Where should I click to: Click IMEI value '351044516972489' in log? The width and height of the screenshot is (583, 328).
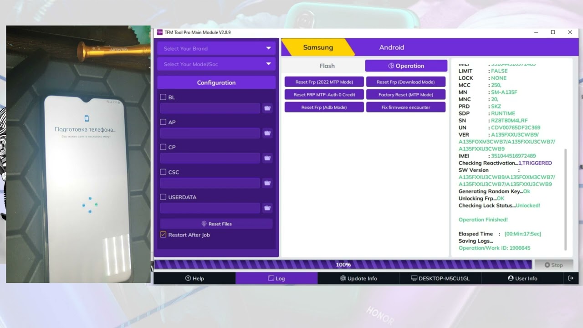pos(513,156)
